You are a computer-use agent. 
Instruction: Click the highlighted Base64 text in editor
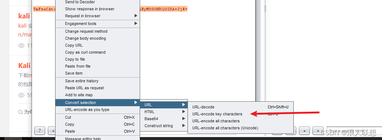[163, 9]
